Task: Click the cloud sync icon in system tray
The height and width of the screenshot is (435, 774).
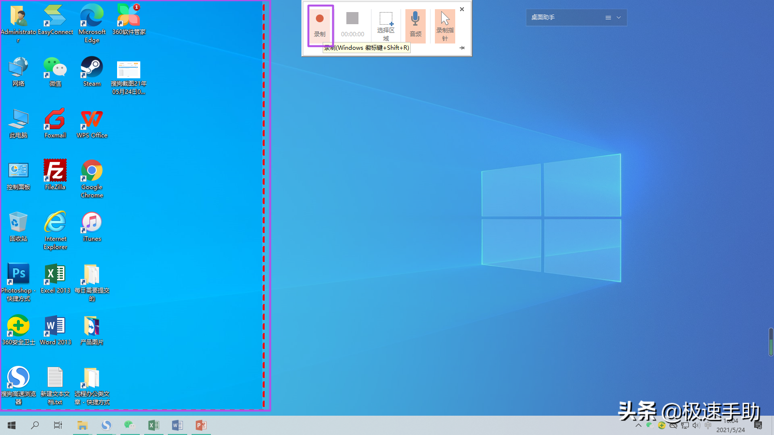Action: pos(673,425)
